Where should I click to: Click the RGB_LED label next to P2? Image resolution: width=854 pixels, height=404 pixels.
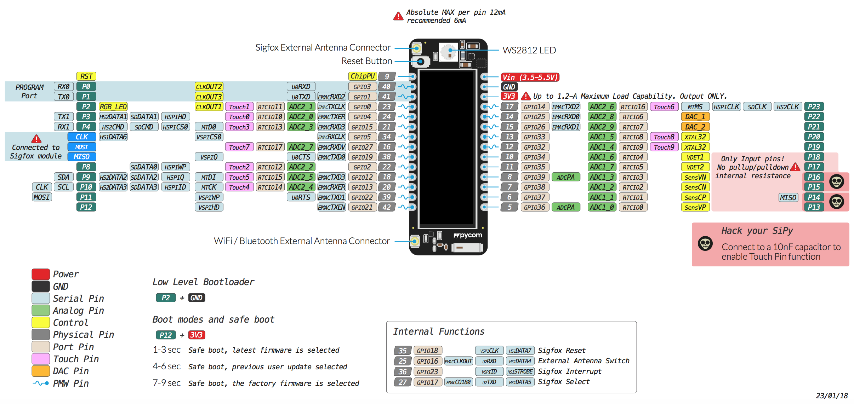[113, 106]
